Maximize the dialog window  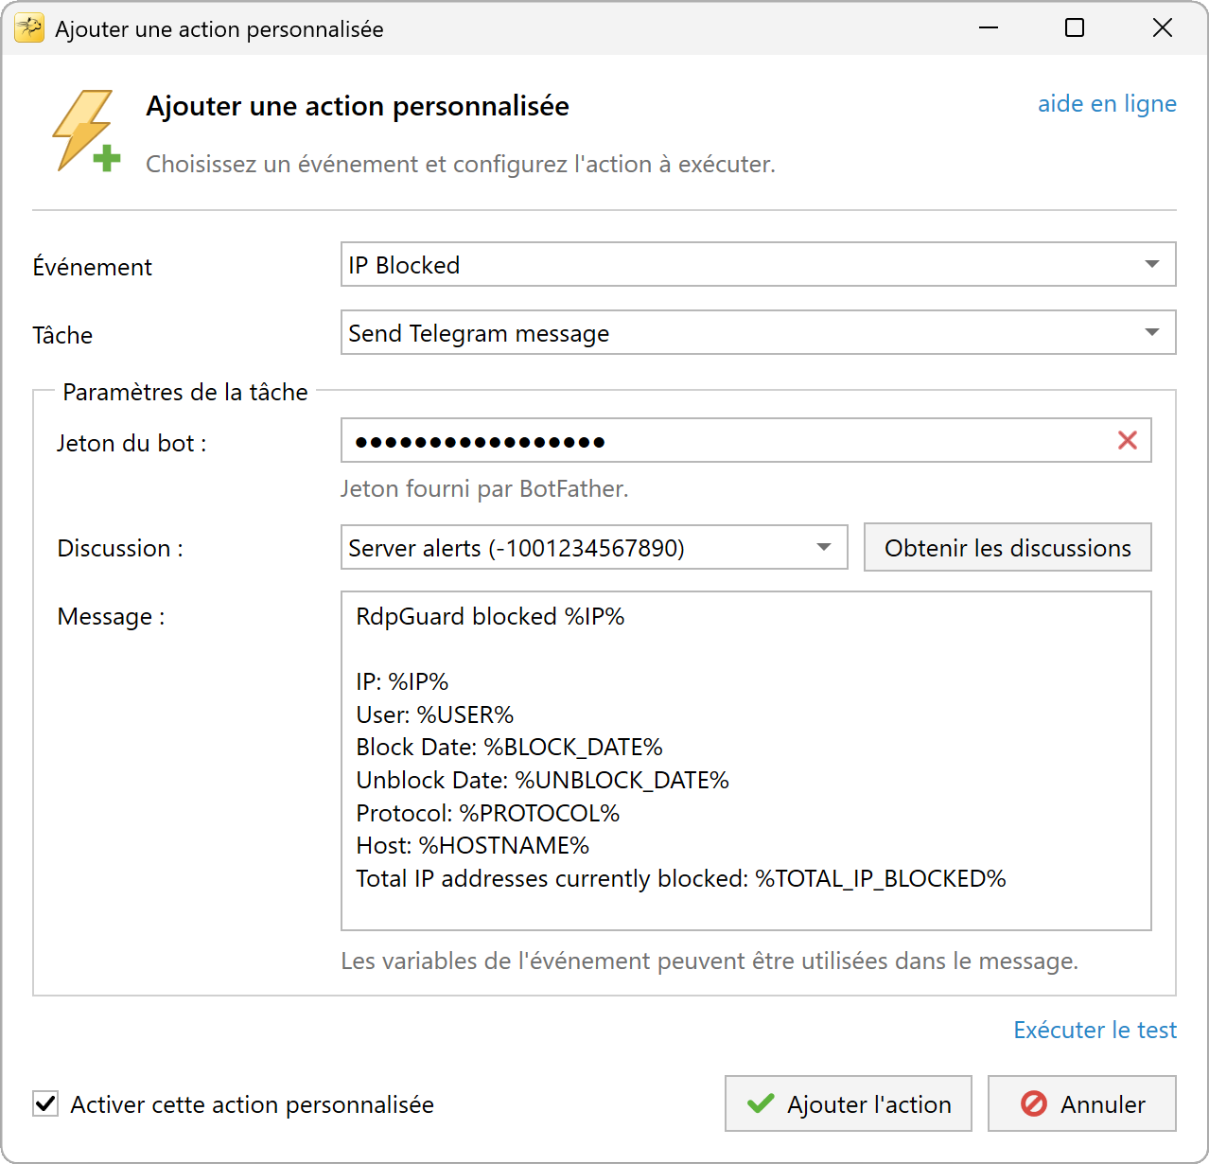[1075, 28]
